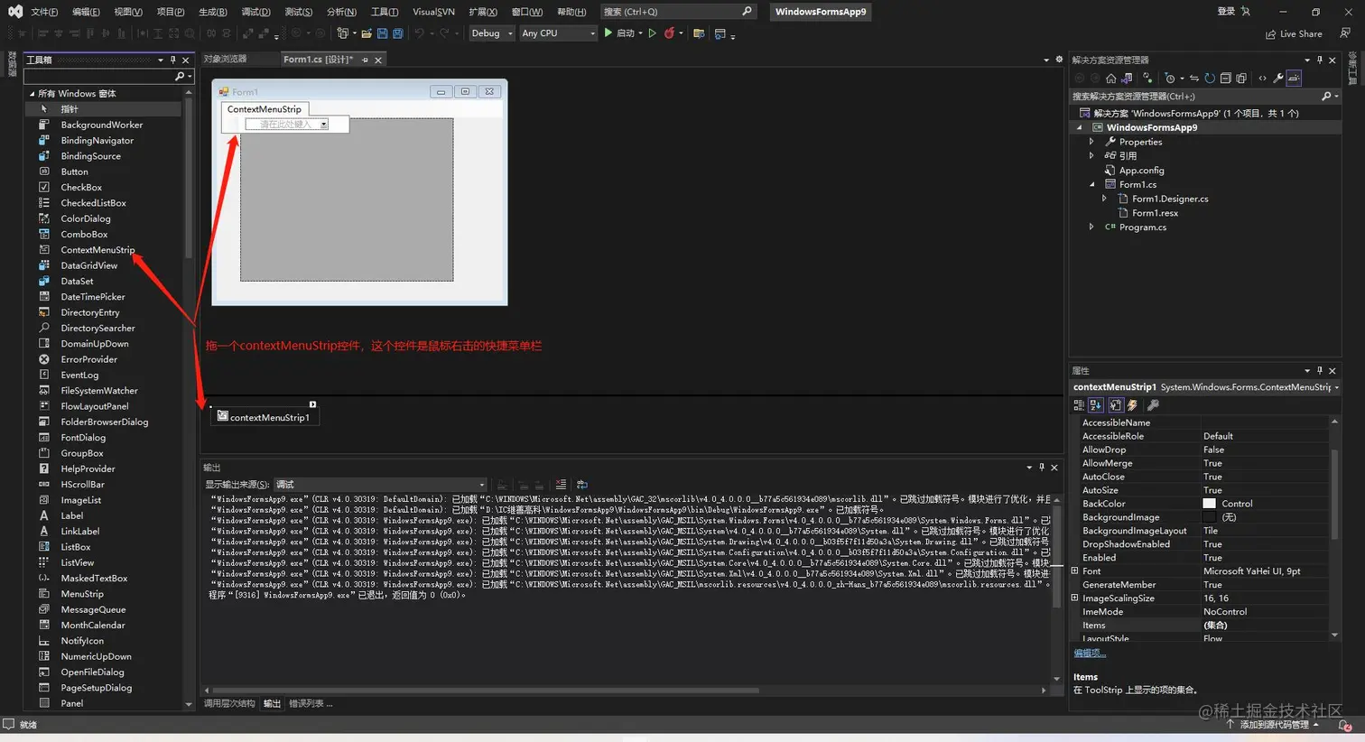Switch to the 对象浏览器 tab
Image resolution: width=1365 pixels, height=742 pixels.
[225, 59]
